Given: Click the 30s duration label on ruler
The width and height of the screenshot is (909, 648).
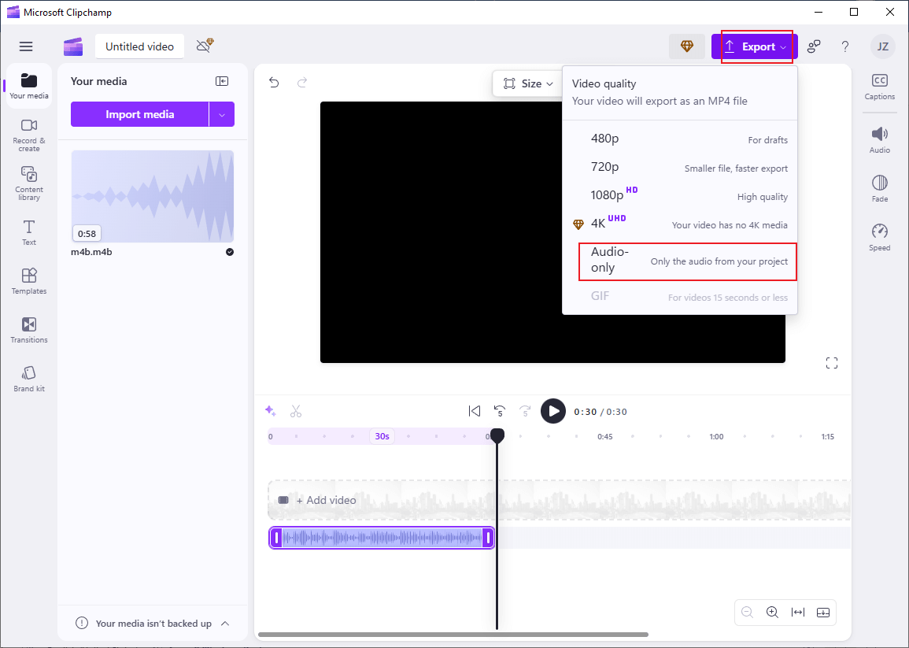Looking at the screenshot, I should 382,436.
